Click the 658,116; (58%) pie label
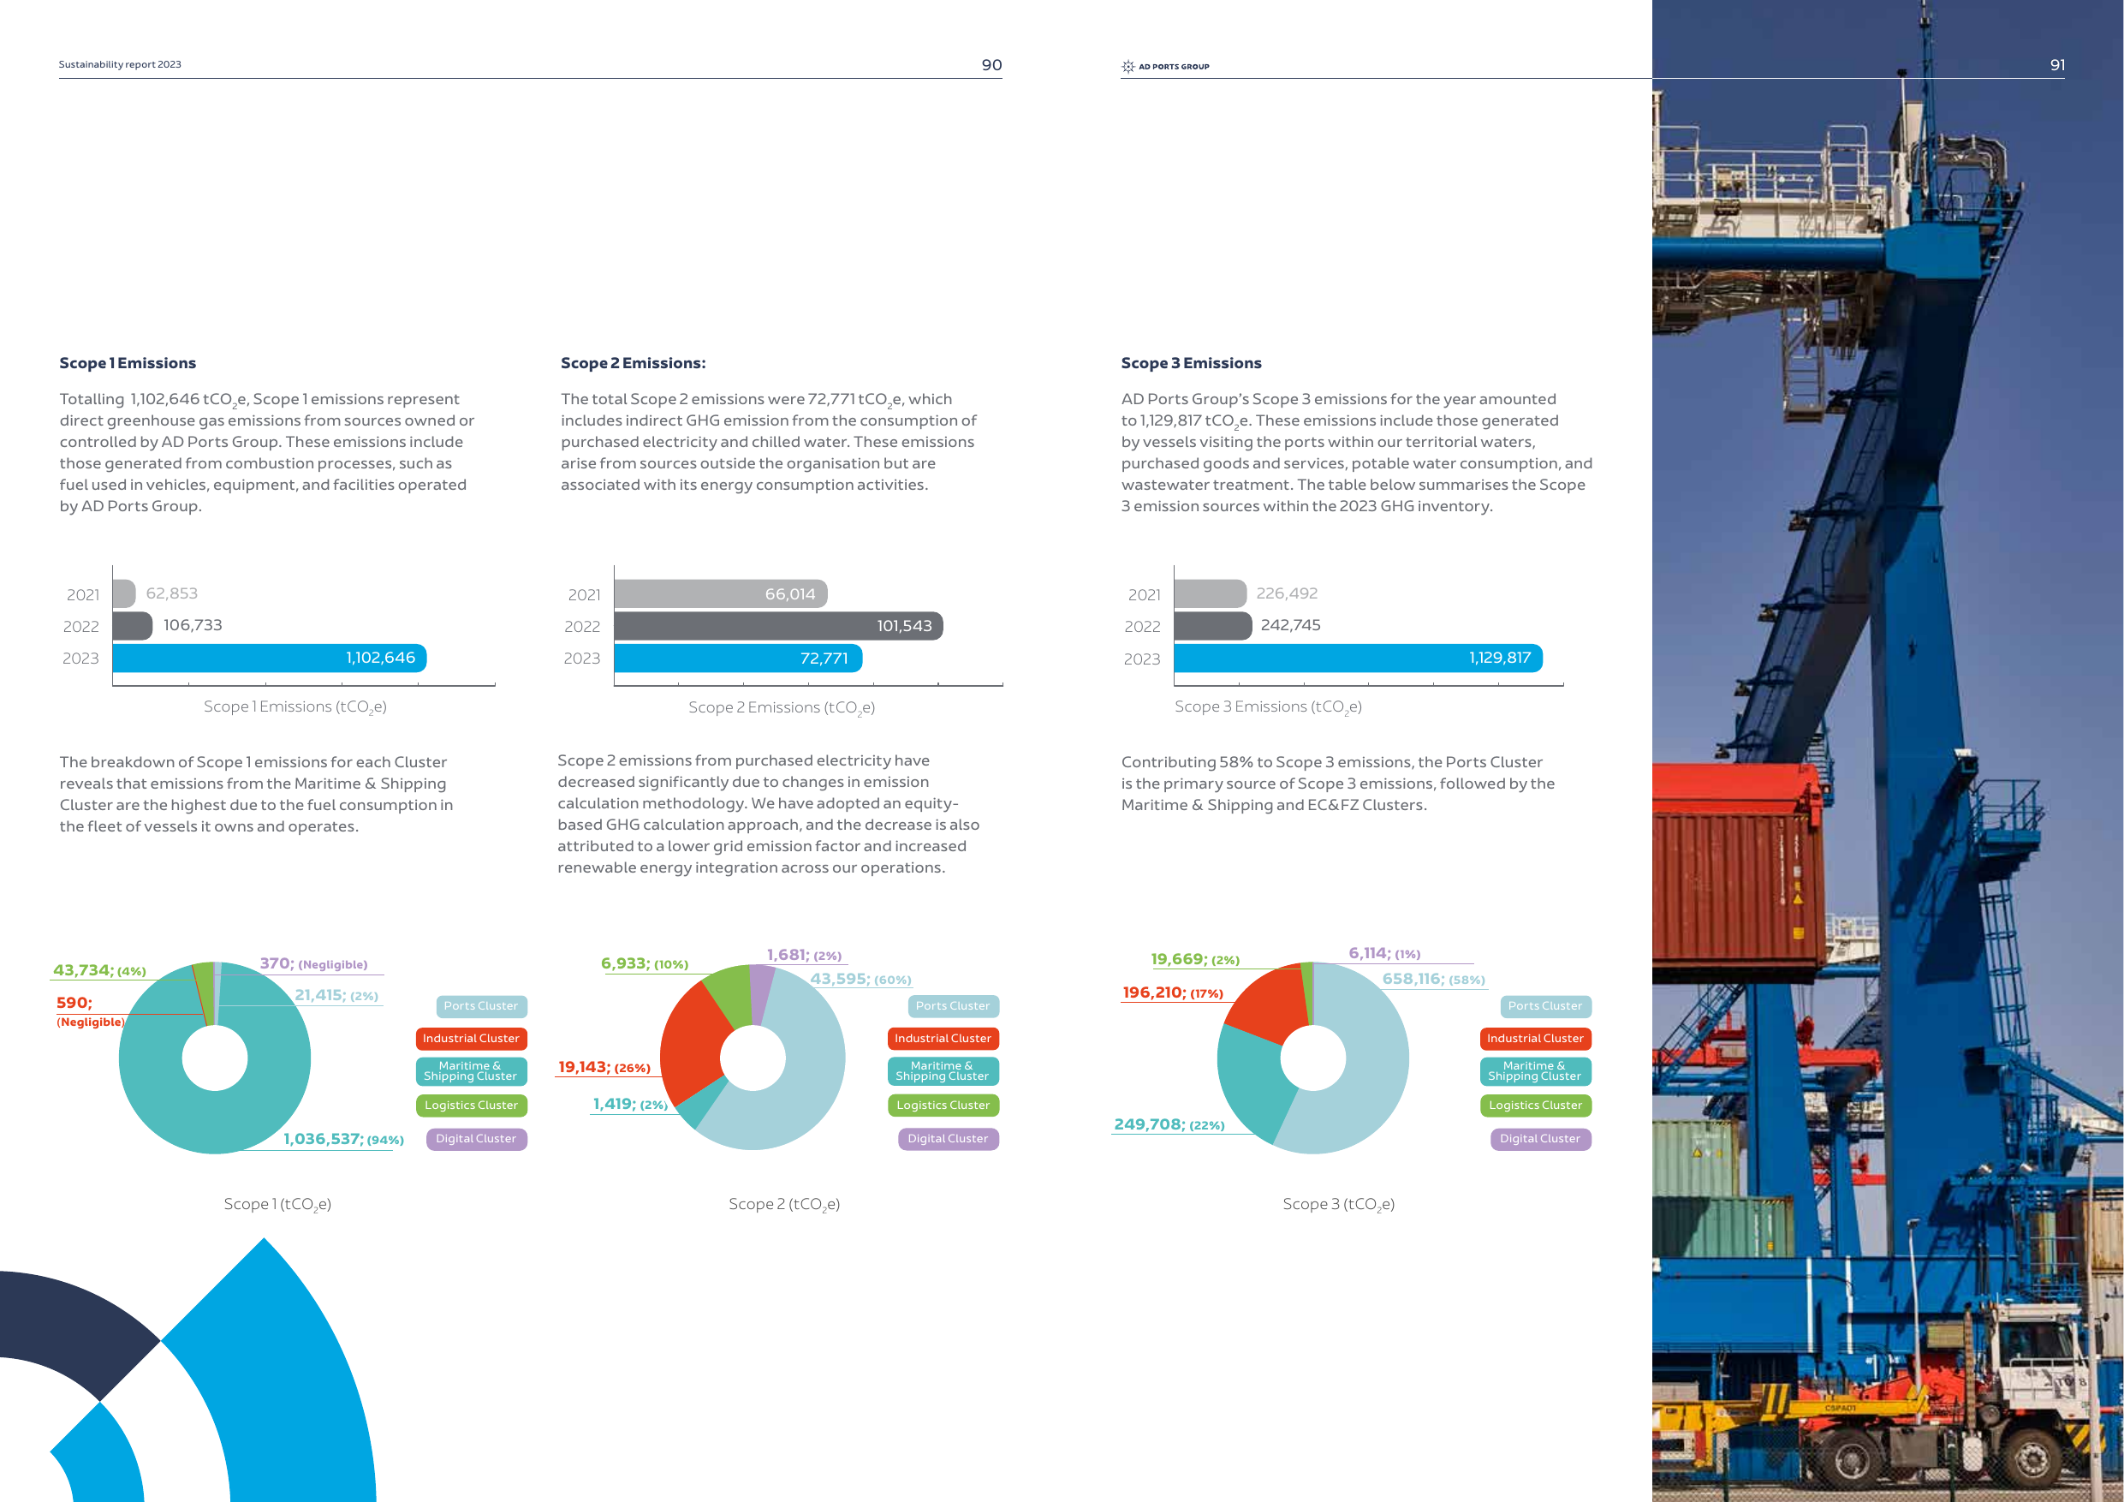The height and width of the screenshot is (1502, 2124). pyautogui.click(x=1434, y=979)
